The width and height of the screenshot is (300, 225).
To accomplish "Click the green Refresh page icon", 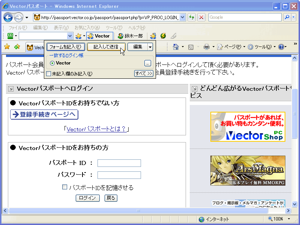I will [191, 17].
